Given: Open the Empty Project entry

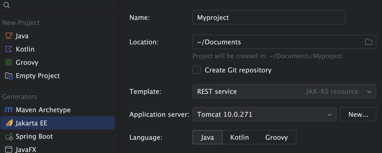Looking at the screenshot, I should [38, 76].
